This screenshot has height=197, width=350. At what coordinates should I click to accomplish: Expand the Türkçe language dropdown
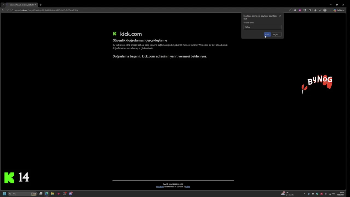click(x=262, y=27)
